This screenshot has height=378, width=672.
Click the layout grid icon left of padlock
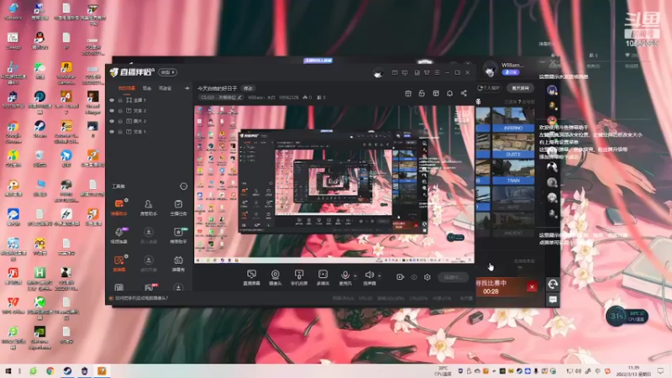click(x=408, y=93)
